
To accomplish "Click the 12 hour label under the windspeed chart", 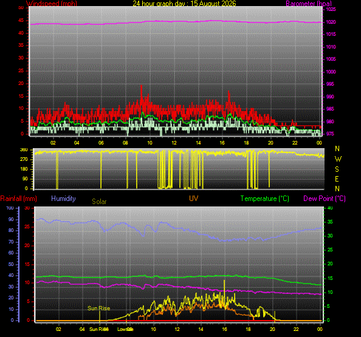I will pyautogui.click(x=174, y=143).
